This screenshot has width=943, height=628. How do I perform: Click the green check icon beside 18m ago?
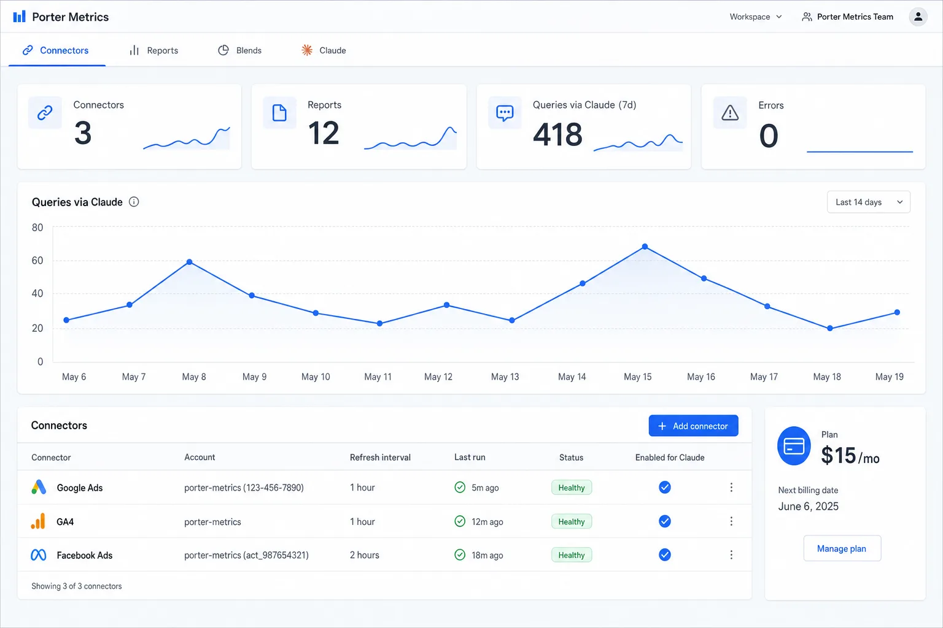tap(460, 554)
